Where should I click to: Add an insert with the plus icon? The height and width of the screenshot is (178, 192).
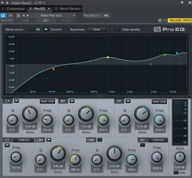tap(7, 3)
